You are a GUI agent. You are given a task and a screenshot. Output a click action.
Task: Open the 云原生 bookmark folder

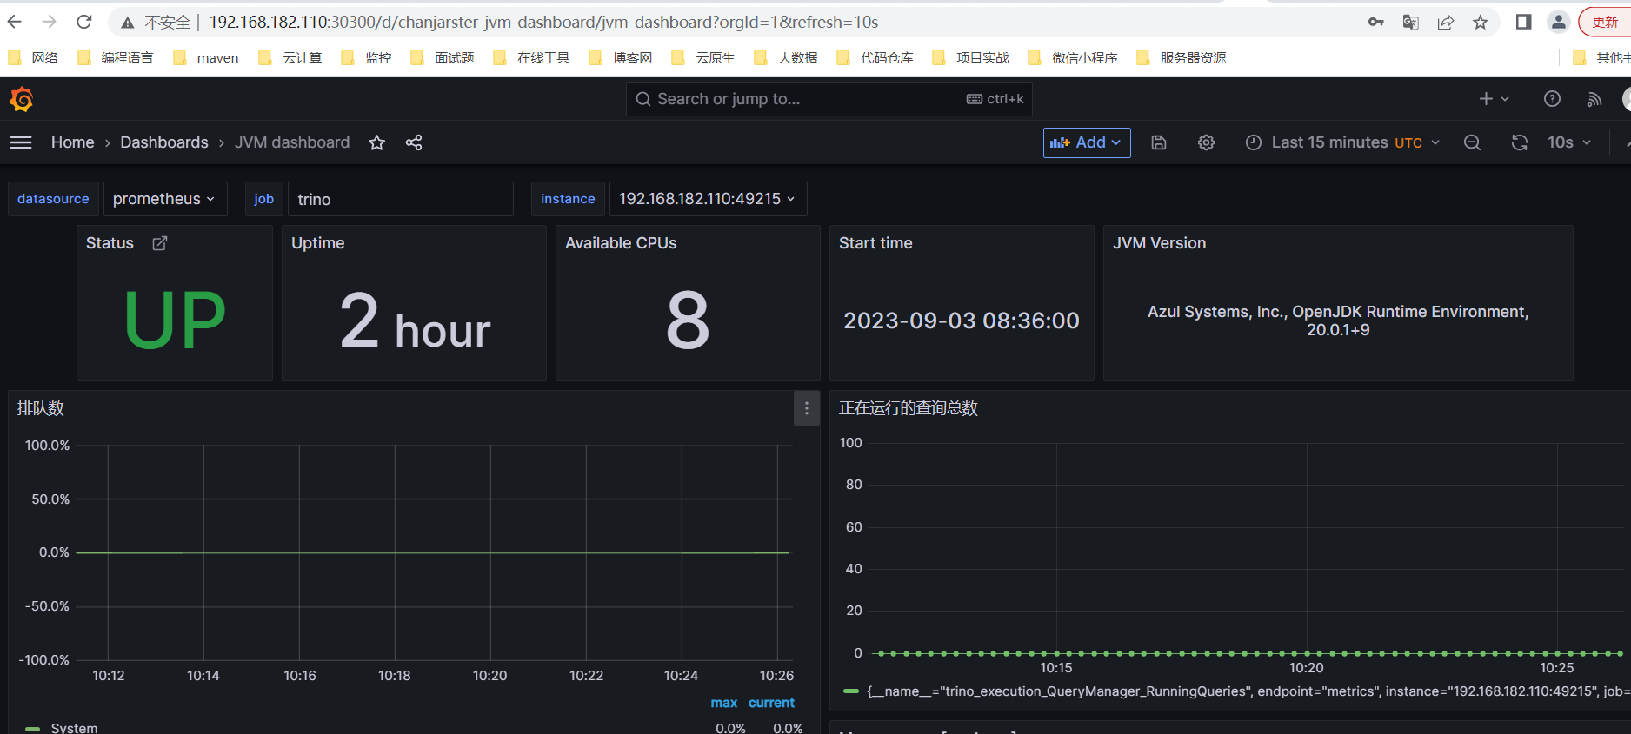pos(703,57)
